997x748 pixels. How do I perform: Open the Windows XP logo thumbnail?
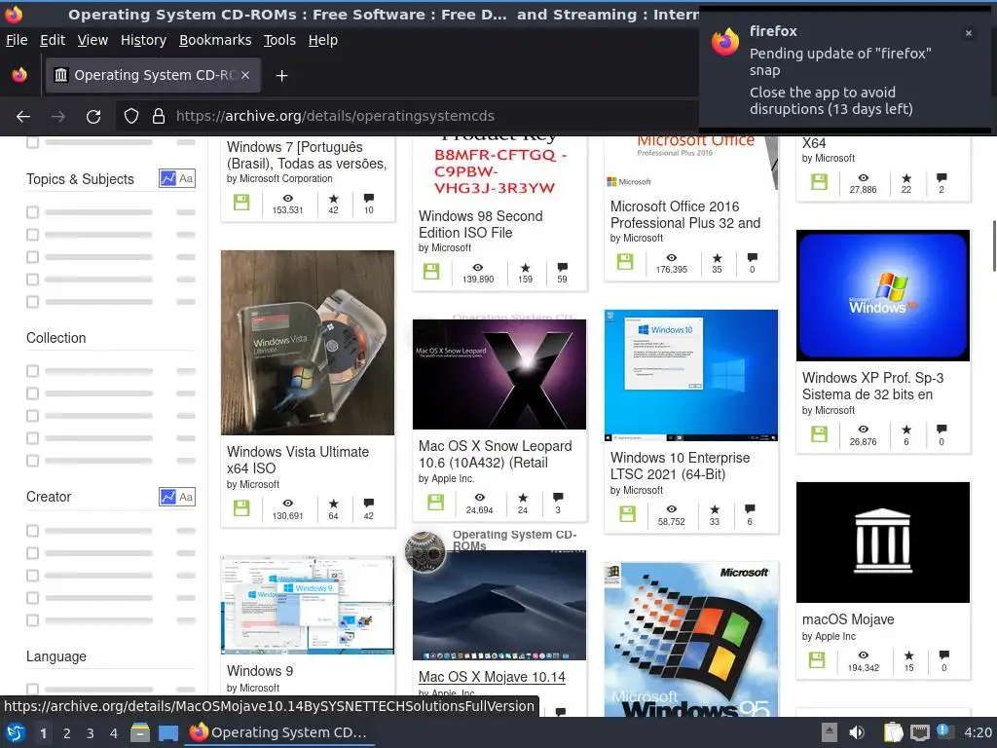point(882,295)
